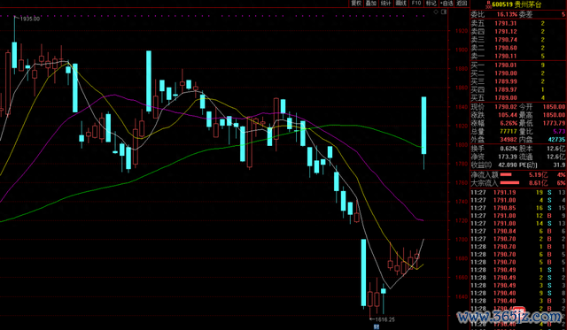Viewport: 567px width, 330px height.
Task: Open the 叠加 overlay tool
Action: click(x=371, y=4)
